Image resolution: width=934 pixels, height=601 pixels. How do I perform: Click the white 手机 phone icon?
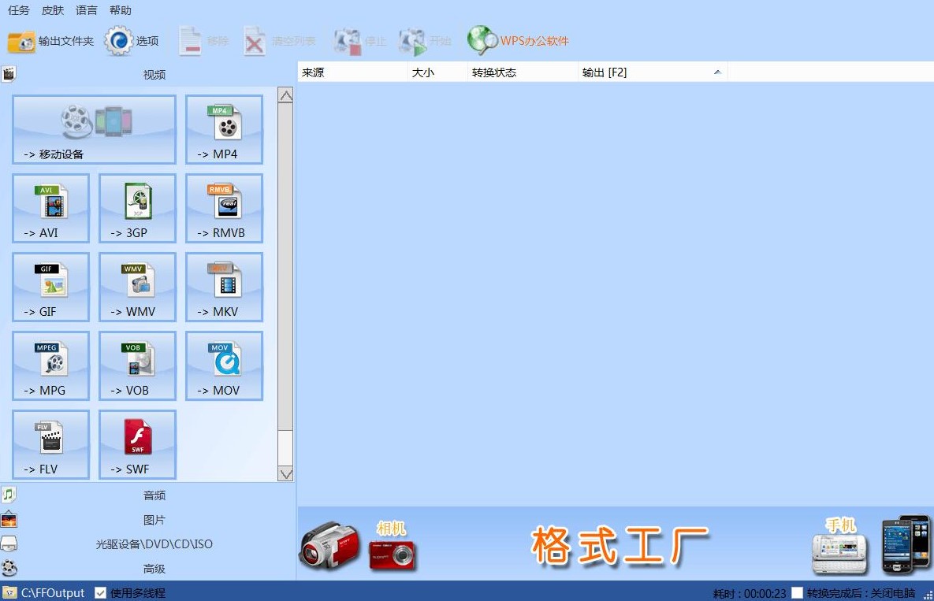(x=839, y=554)
